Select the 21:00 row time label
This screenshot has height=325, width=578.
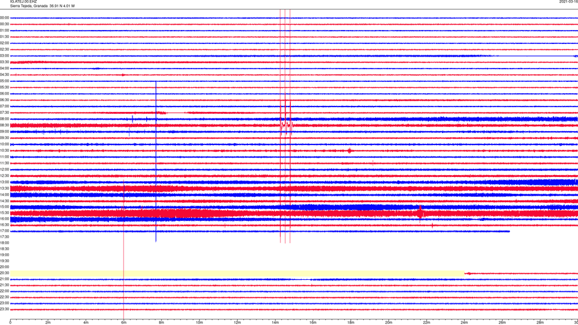(4, 279)
